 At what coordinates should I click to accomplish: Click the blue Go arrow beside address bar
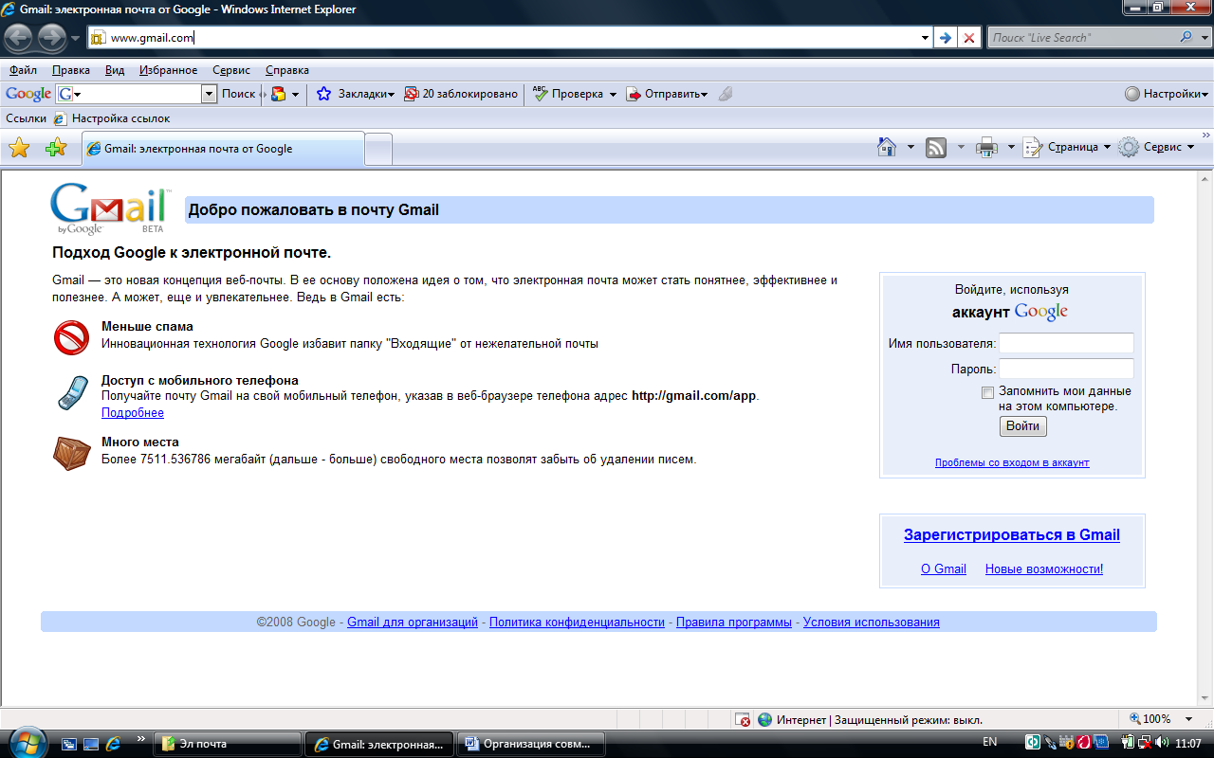pyautogui.click(x=946, y=38)
